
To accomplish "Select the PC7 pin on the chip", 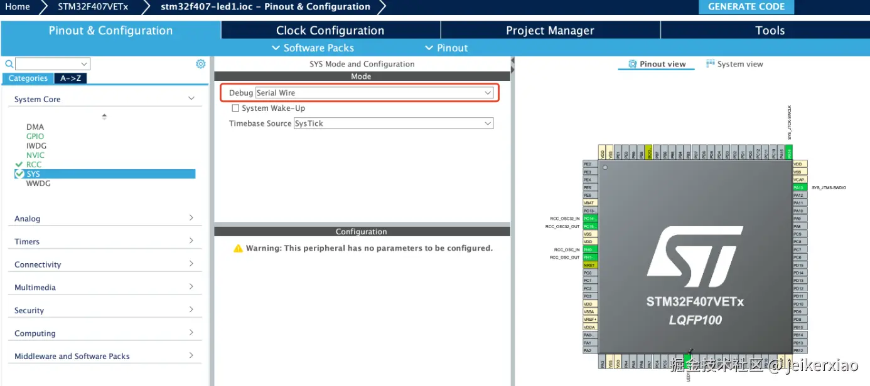I will click(800, 249).
